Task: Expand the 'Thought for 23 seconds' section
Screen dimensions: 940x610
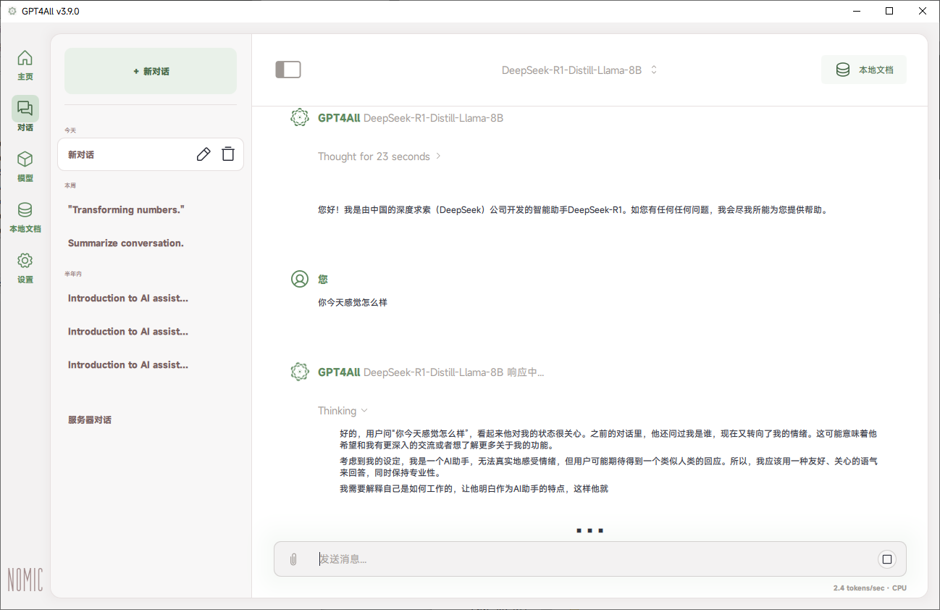Action: pyautogui.click(x=379, y=156)
